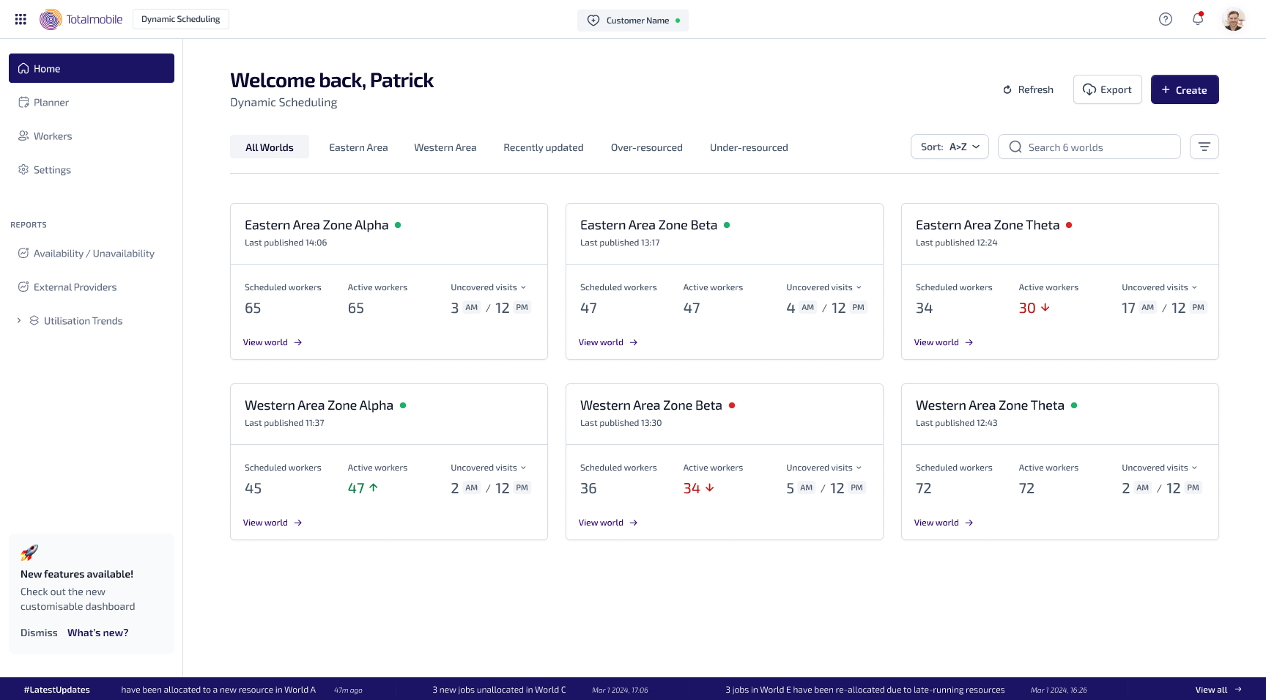This screenshot has width=1266, height=700.
Task: Click the Export button
Action: 1107,90
